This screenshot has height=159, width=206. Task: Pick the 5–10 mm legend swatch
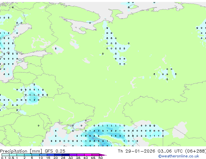tap(35, 155)
